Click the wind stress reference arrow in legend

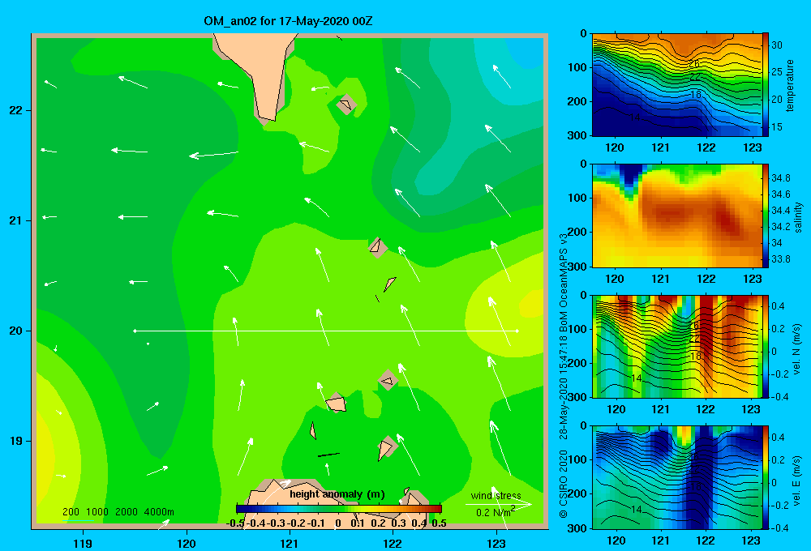pos(498,505)
